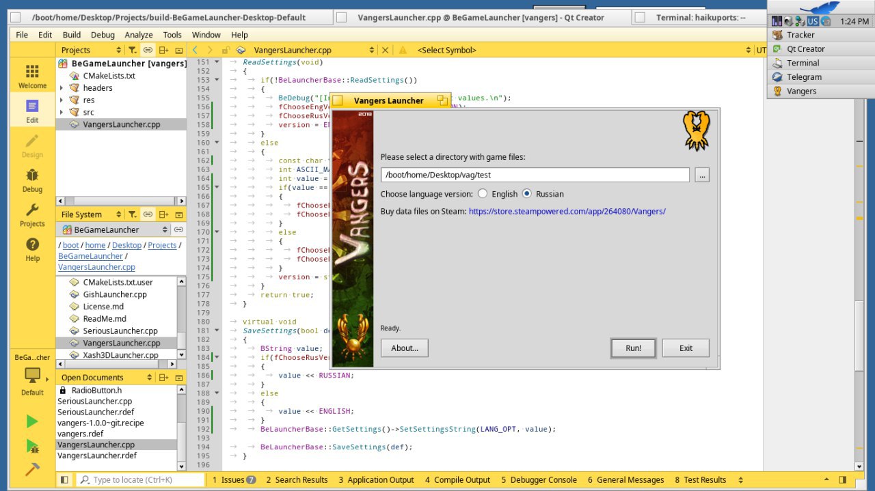Switch to Edit mode in sidebar

[x=32, y=111]
